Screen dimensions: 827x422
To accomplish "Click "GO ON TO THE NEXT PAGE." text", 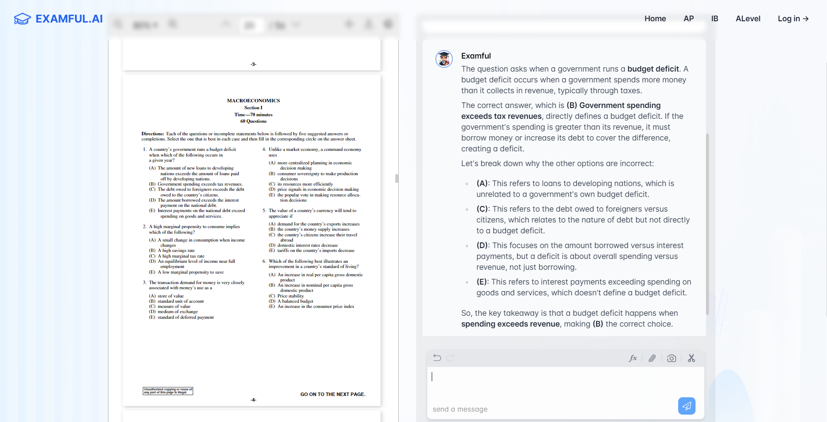I will tap(333, 394).
